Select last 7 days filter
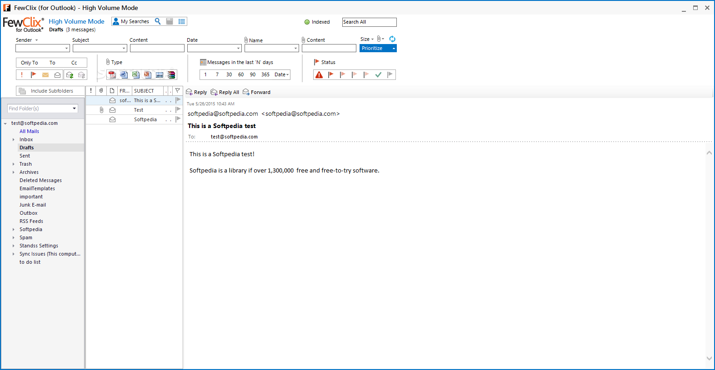 pos(217,75)
